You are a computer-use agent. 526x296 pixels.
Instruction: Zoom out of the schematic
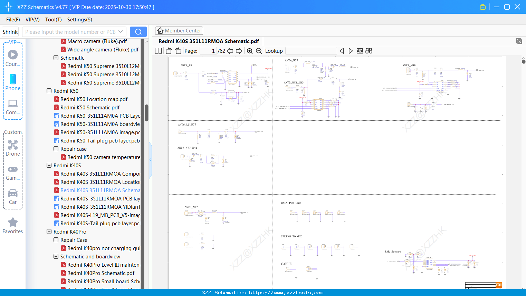(x=258, y=51)
